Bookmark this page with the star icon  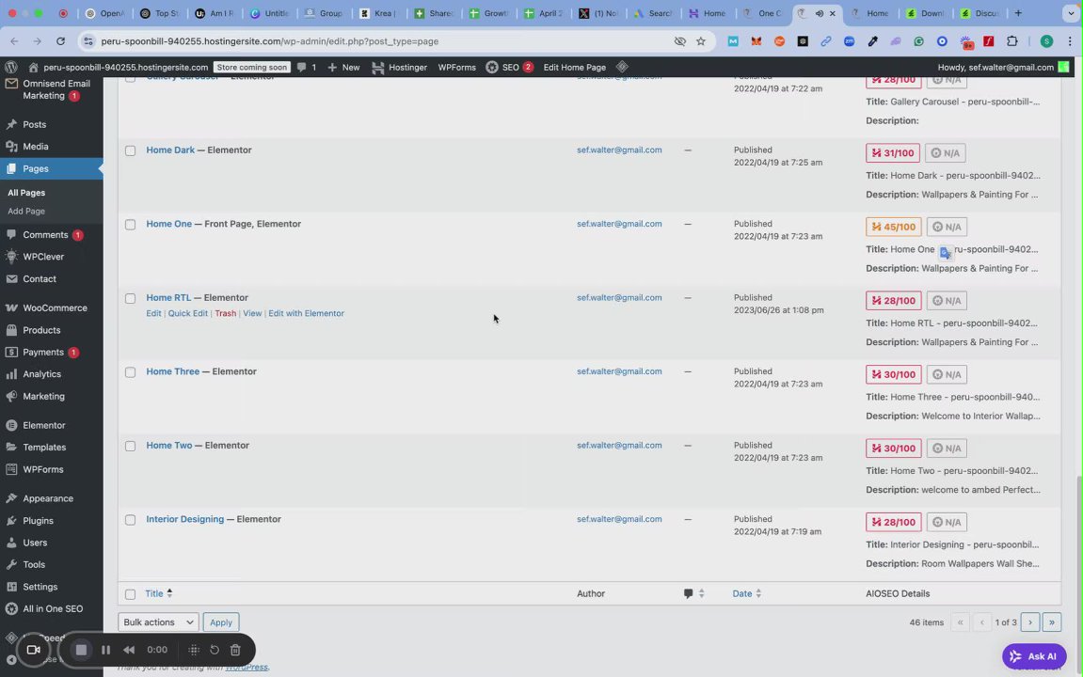pos(700,41)
